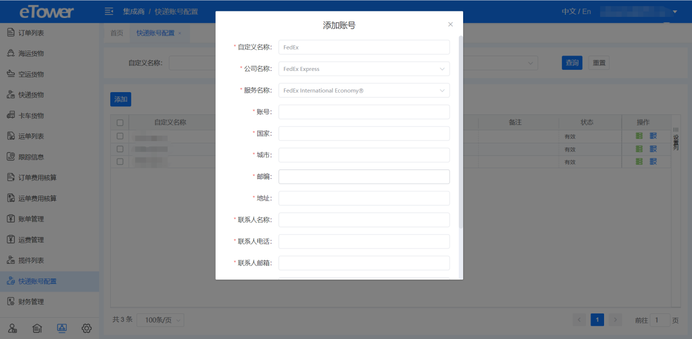Click the green action icon in third table row
Image resolution: width=692 pixels, height=339 pixels.
pyautogui.click(x=639, y=162)
